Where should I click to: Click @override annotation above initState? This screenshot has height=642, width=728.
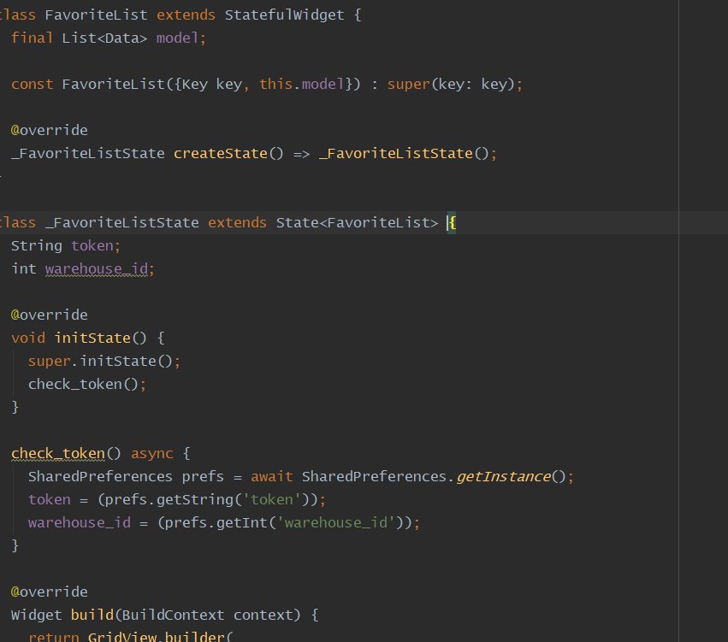pyautogui.click(x=50, y=315)
